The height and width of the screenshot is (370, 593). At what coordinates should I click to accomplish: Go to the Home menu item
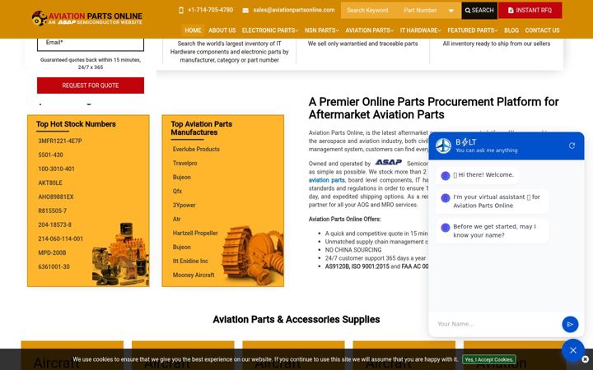[193, 30]
